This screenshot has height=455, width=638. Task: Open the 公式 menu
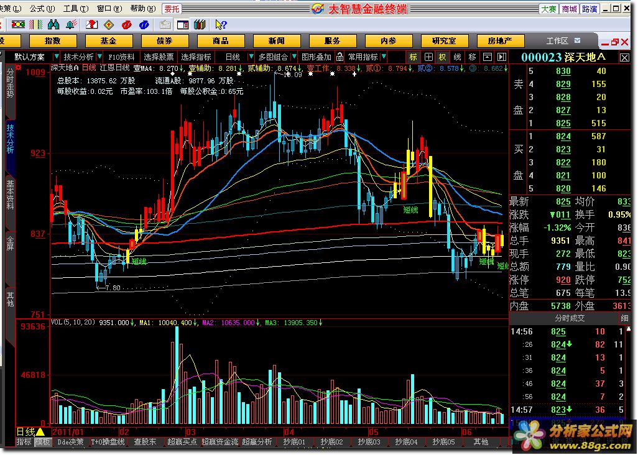coord(42,9)
